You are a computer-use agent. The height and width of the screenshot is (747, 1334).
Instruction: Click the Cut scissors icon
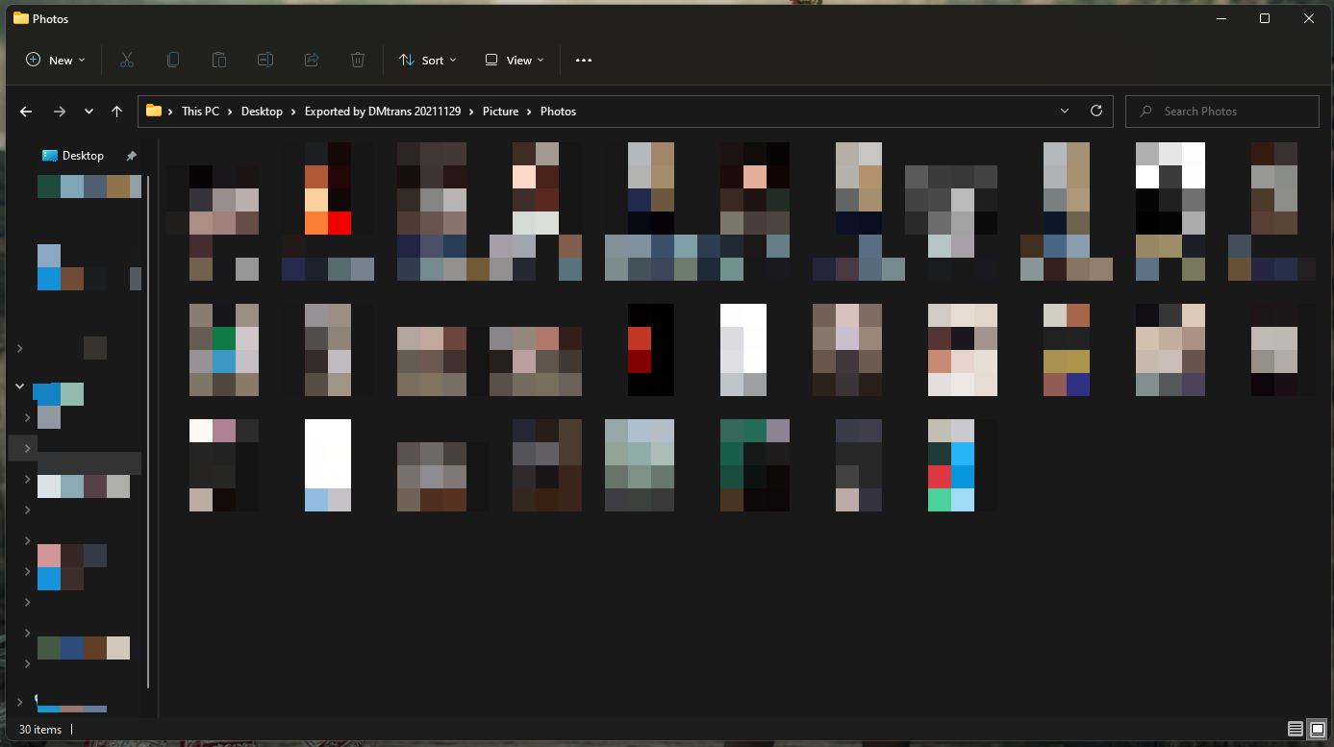(x=127, y=60)
